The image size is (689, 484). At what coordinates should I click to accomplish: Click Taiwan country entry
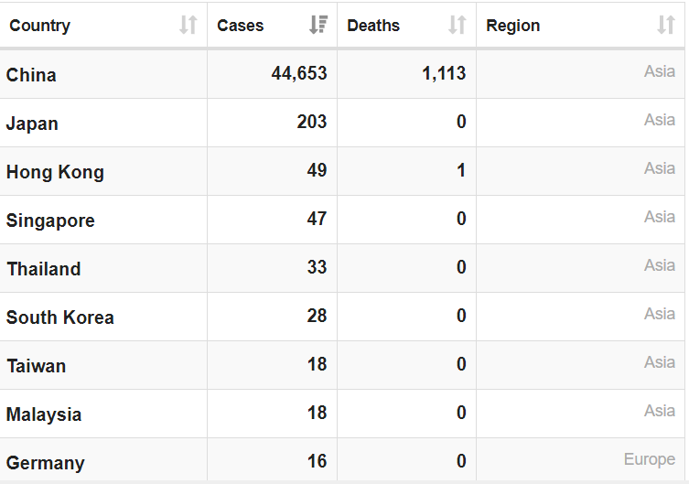pyautogui.click(x=37, y=366)
